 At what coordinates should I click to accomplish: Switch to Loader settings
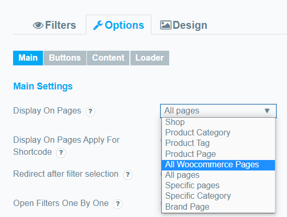click(x=150, y=58)
